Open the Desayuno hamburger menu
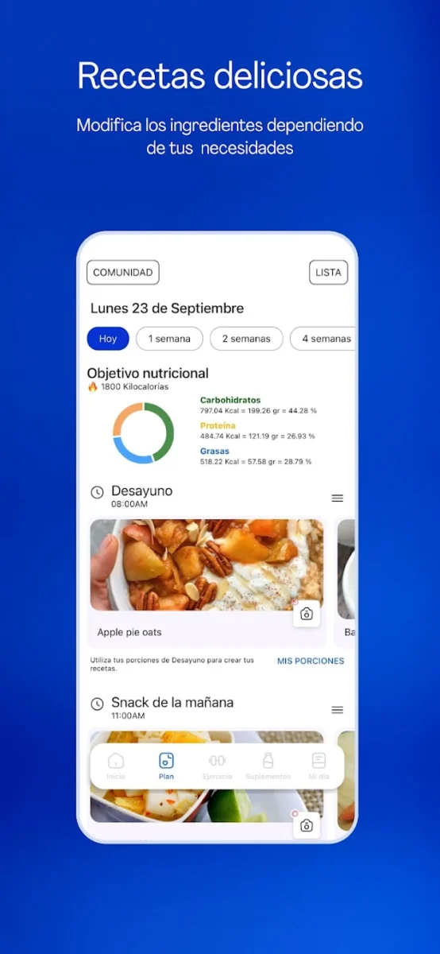Screen dimensions: 440x954 pos(338,498)
